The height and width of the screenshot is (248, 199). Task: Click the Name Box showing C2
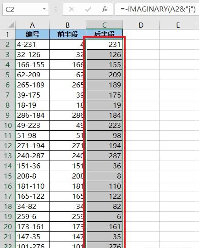26,10
